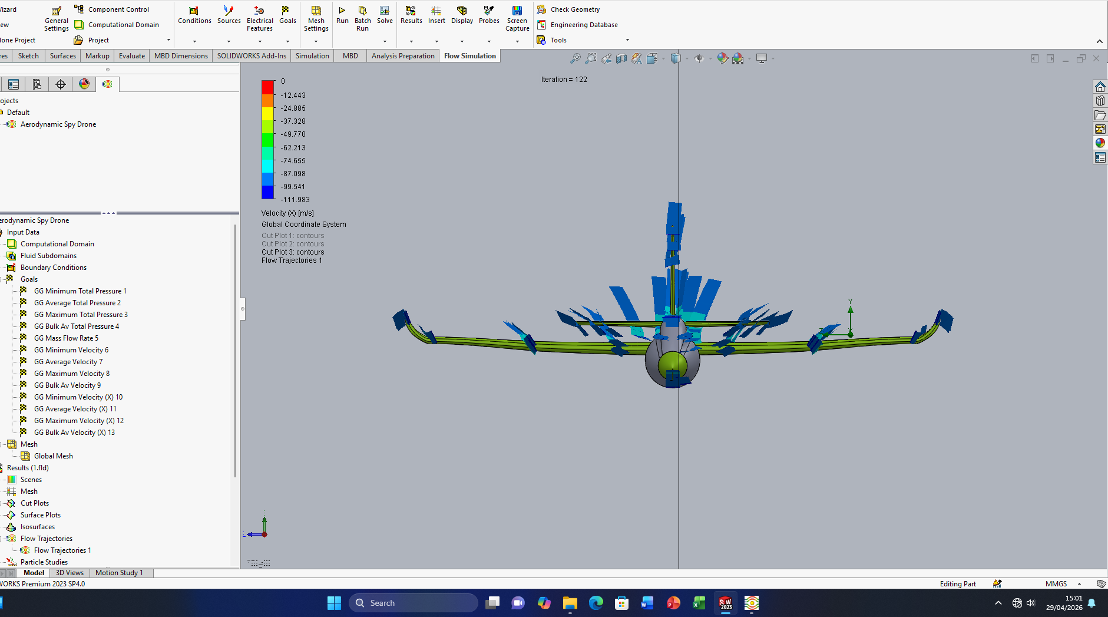Switch to the Motion Study 1 tab

[x=119, y=573]
